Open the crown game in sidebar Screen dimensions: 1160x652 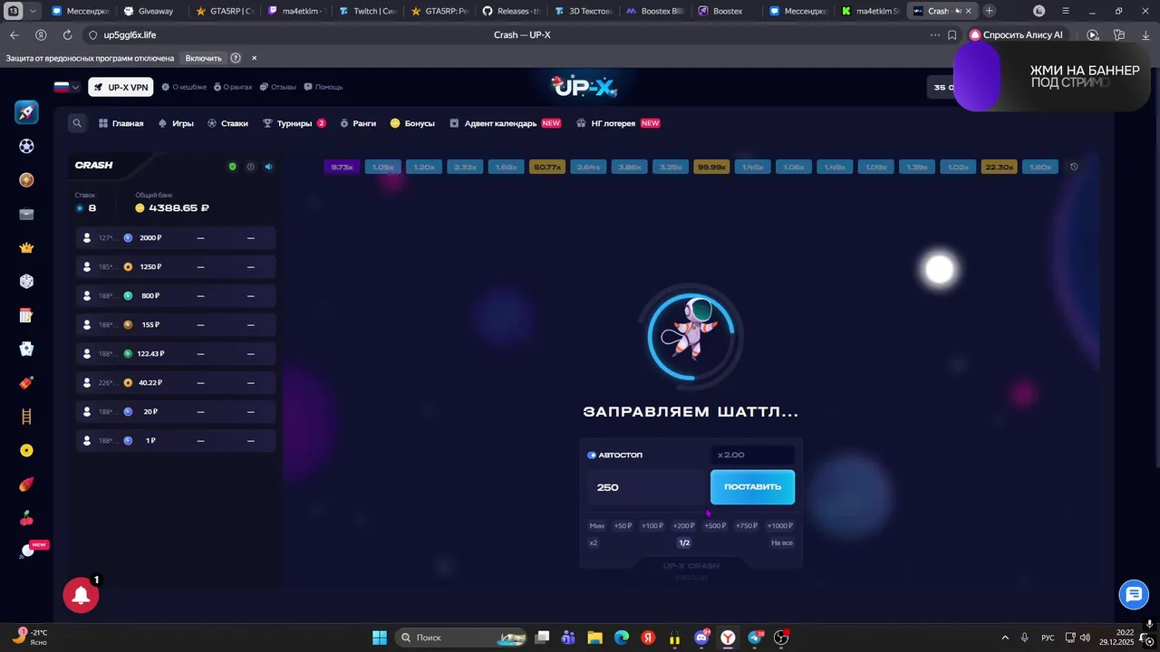[26, 248]
